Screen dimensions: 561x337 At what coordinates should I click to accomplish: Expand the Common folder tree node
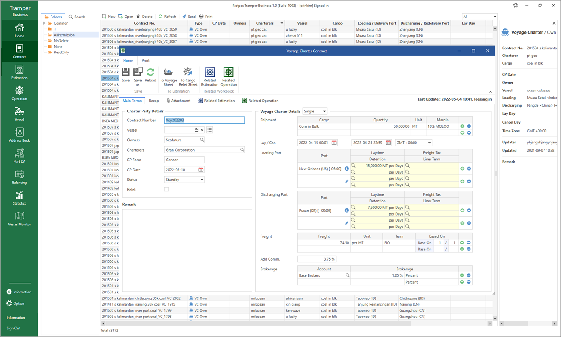(x=45, y=23)
